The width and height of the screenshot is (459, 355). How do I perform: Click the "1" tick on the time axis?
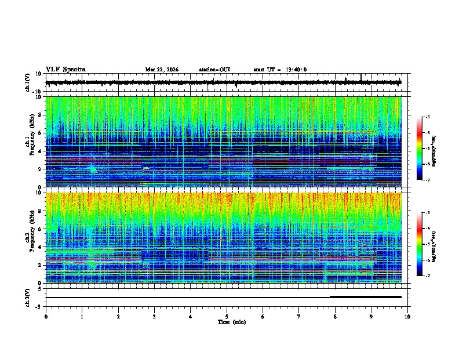82,317
